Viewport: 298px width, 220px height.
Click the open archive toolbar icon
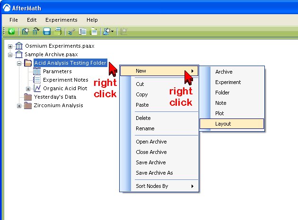[36, 31]
